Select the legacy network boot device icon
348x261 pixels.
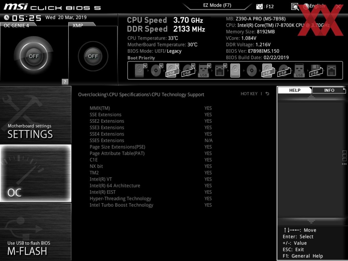331,70
